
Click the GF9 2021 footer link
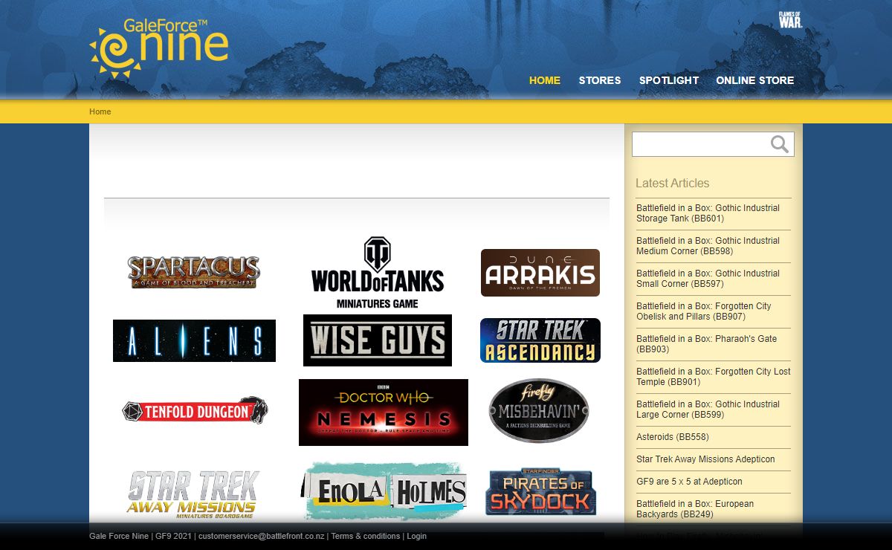click(x=174, y=536)
